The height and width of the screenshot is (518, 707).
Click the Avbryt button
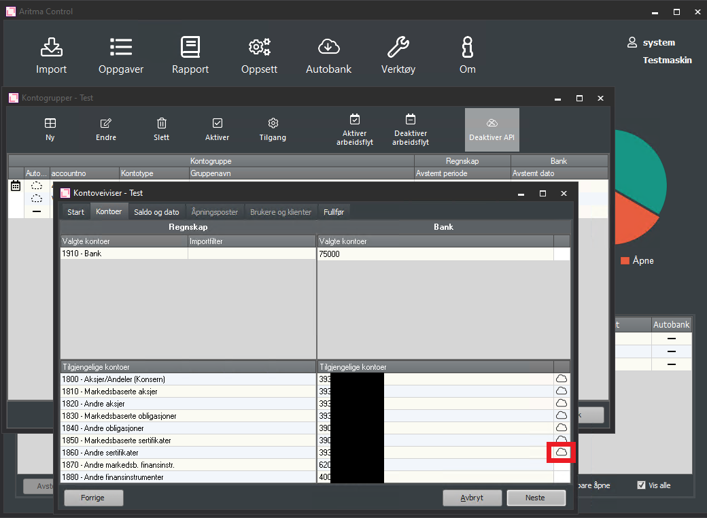coord(472,498)
